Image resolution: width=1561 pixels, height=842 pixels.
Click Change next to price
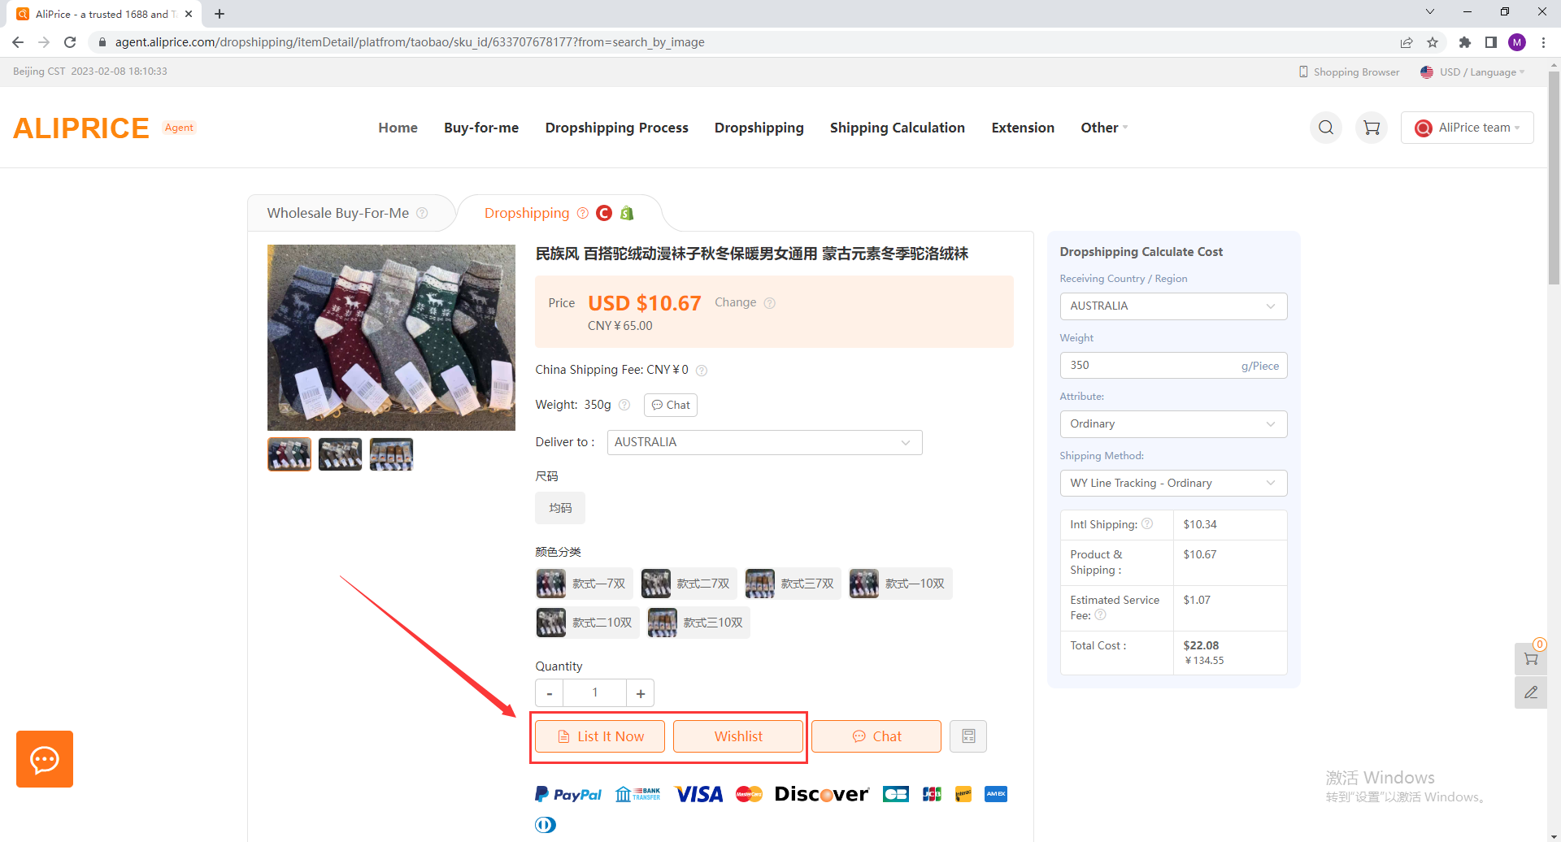tap(736, 302)
